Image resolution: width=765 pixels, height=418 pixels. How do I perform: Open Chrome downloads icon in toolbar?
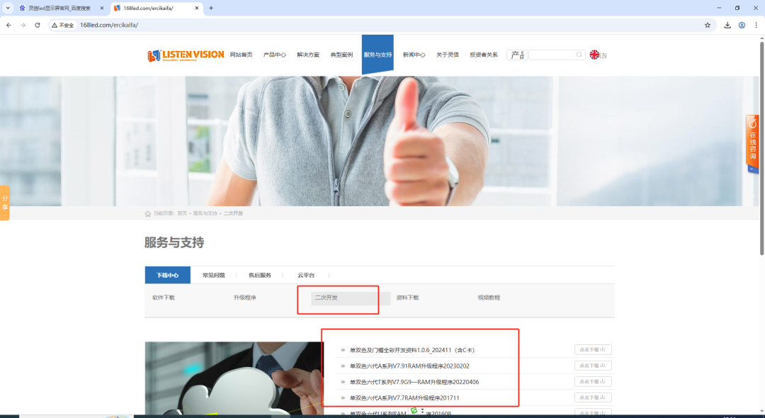pyautogui.click(x=727, y=25)
